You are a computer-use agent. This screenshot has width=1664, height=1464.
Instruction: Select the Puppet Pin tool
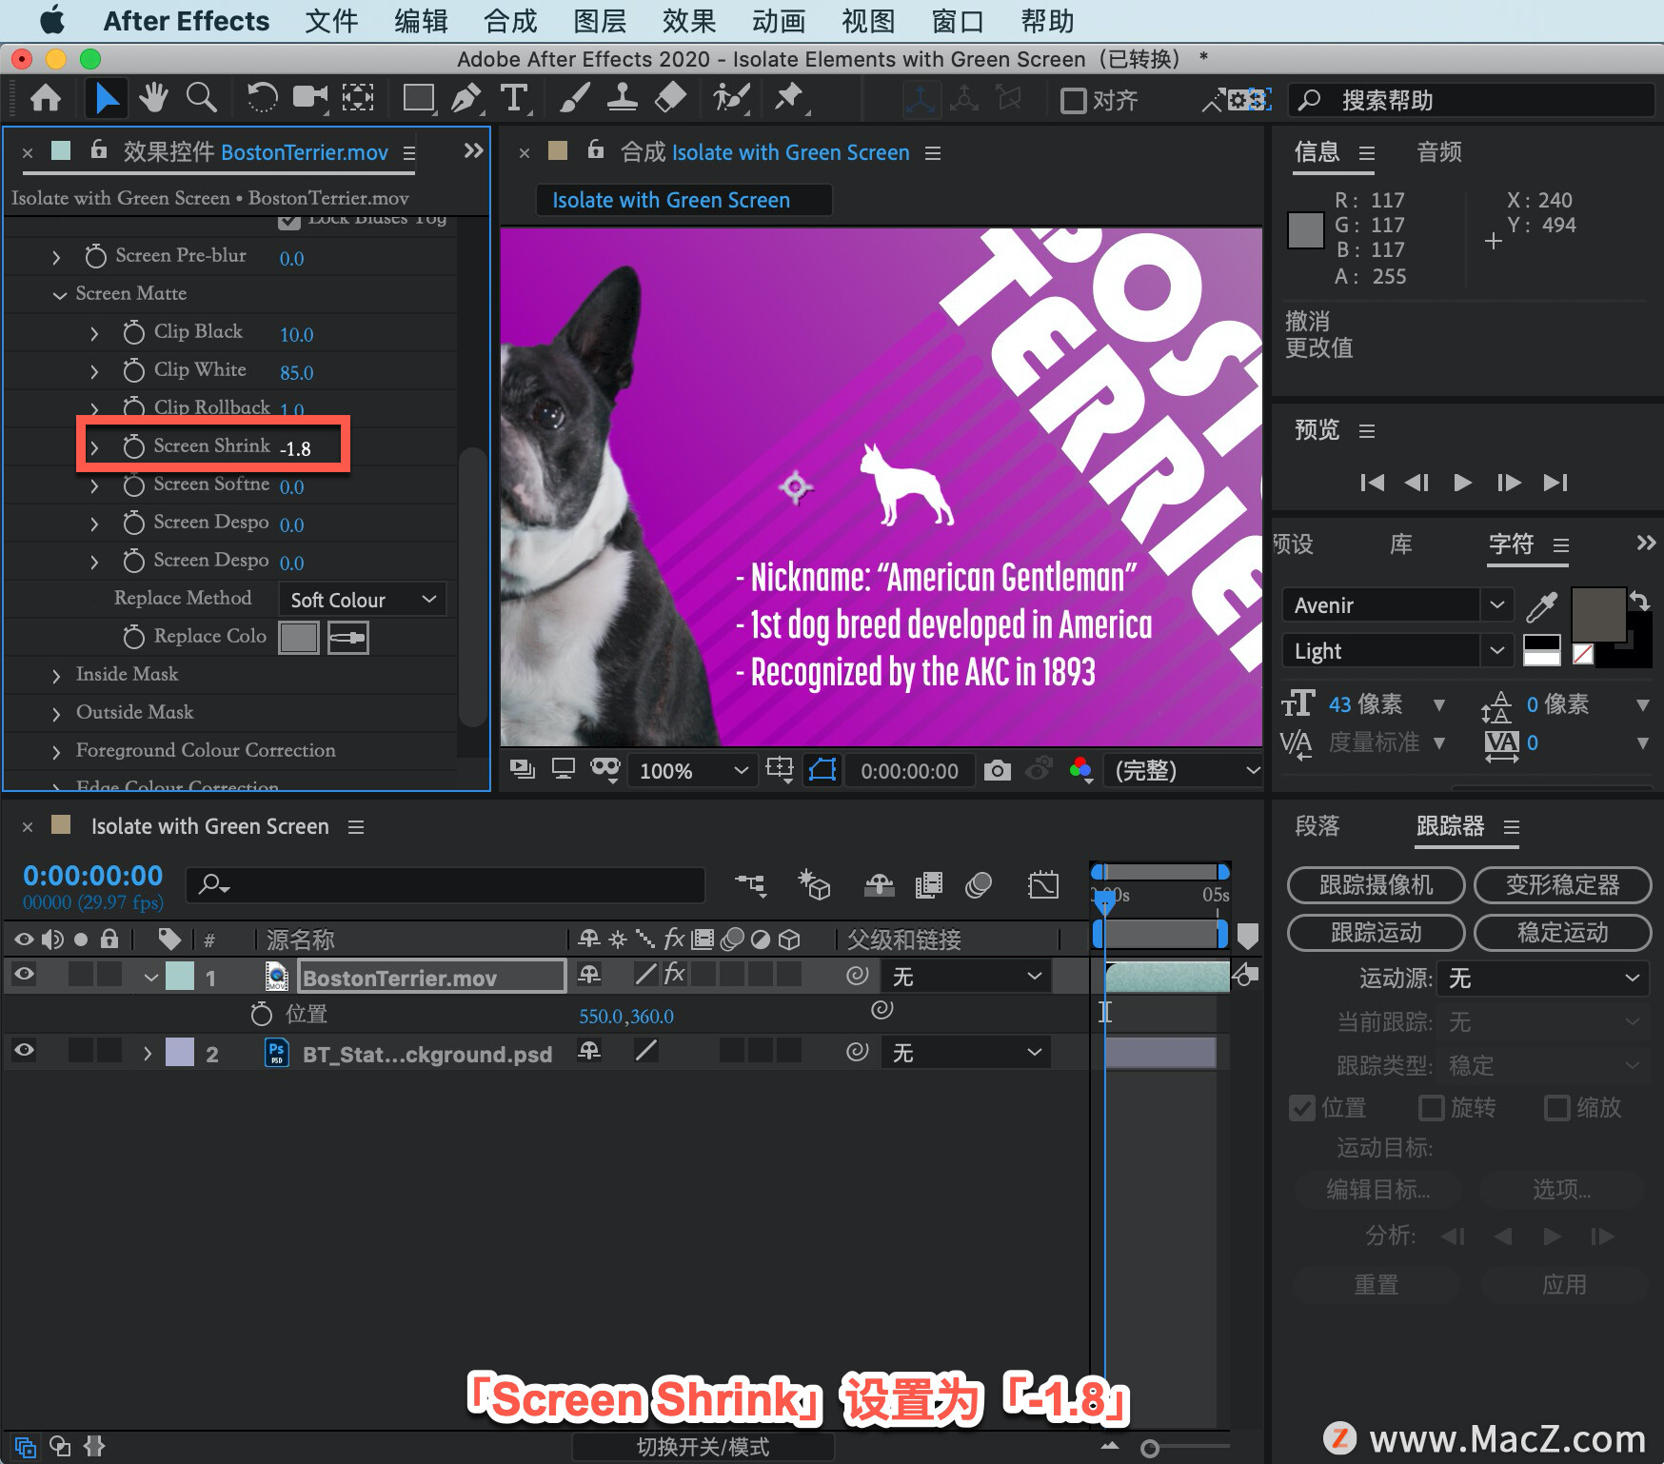pyautogui.click(x=789, y=99)
